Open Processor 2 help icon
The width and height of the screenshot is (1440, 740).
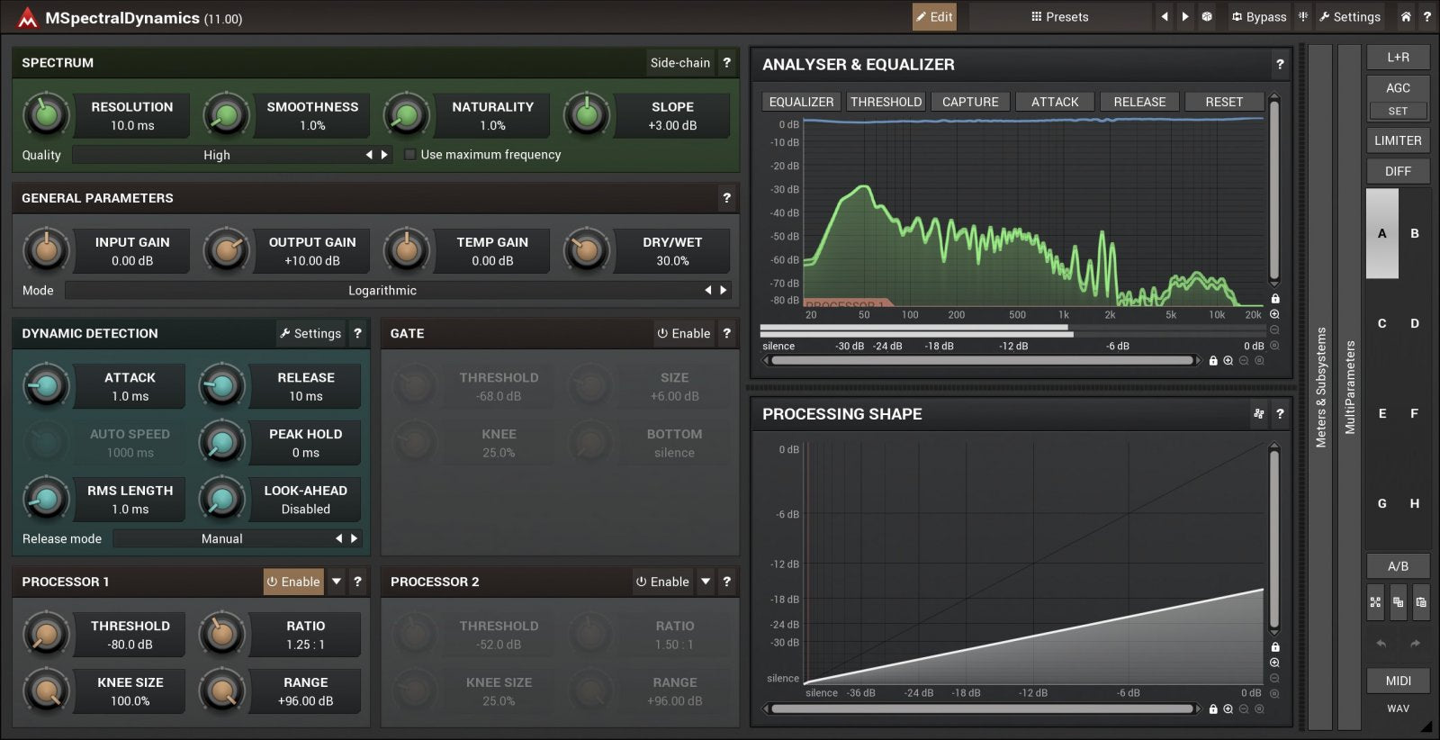point(727,582)
